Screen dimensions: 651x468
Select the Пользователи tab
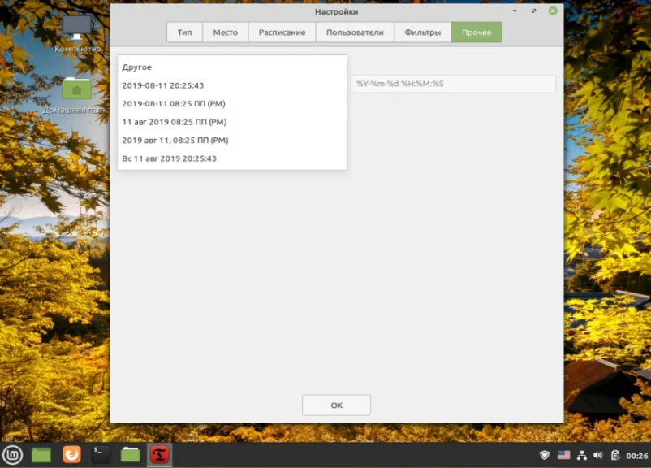click(x=355, y=32)
